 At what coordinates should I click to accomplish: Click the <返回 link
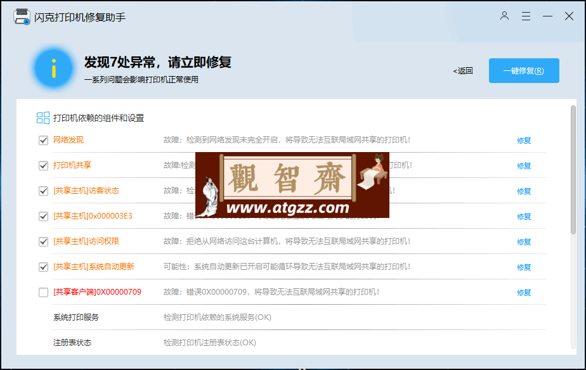pyautogui.click(x=463, y=70)
